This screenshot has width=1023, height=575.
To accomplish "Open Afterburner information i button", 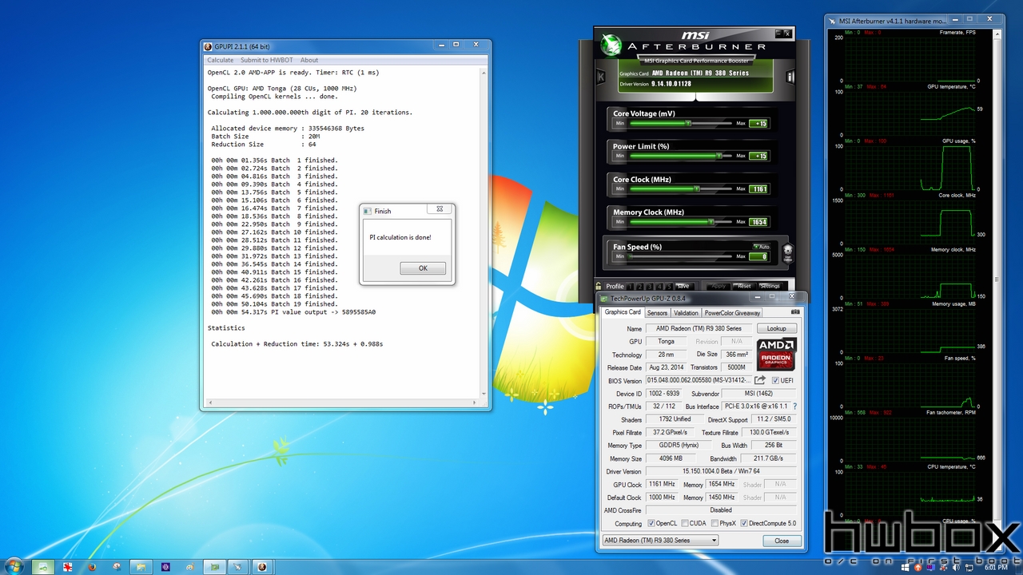I will point(790,77).
